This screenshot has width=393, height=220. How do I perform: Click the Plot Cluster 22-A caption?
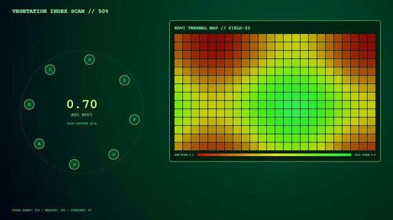click(82, 123)
